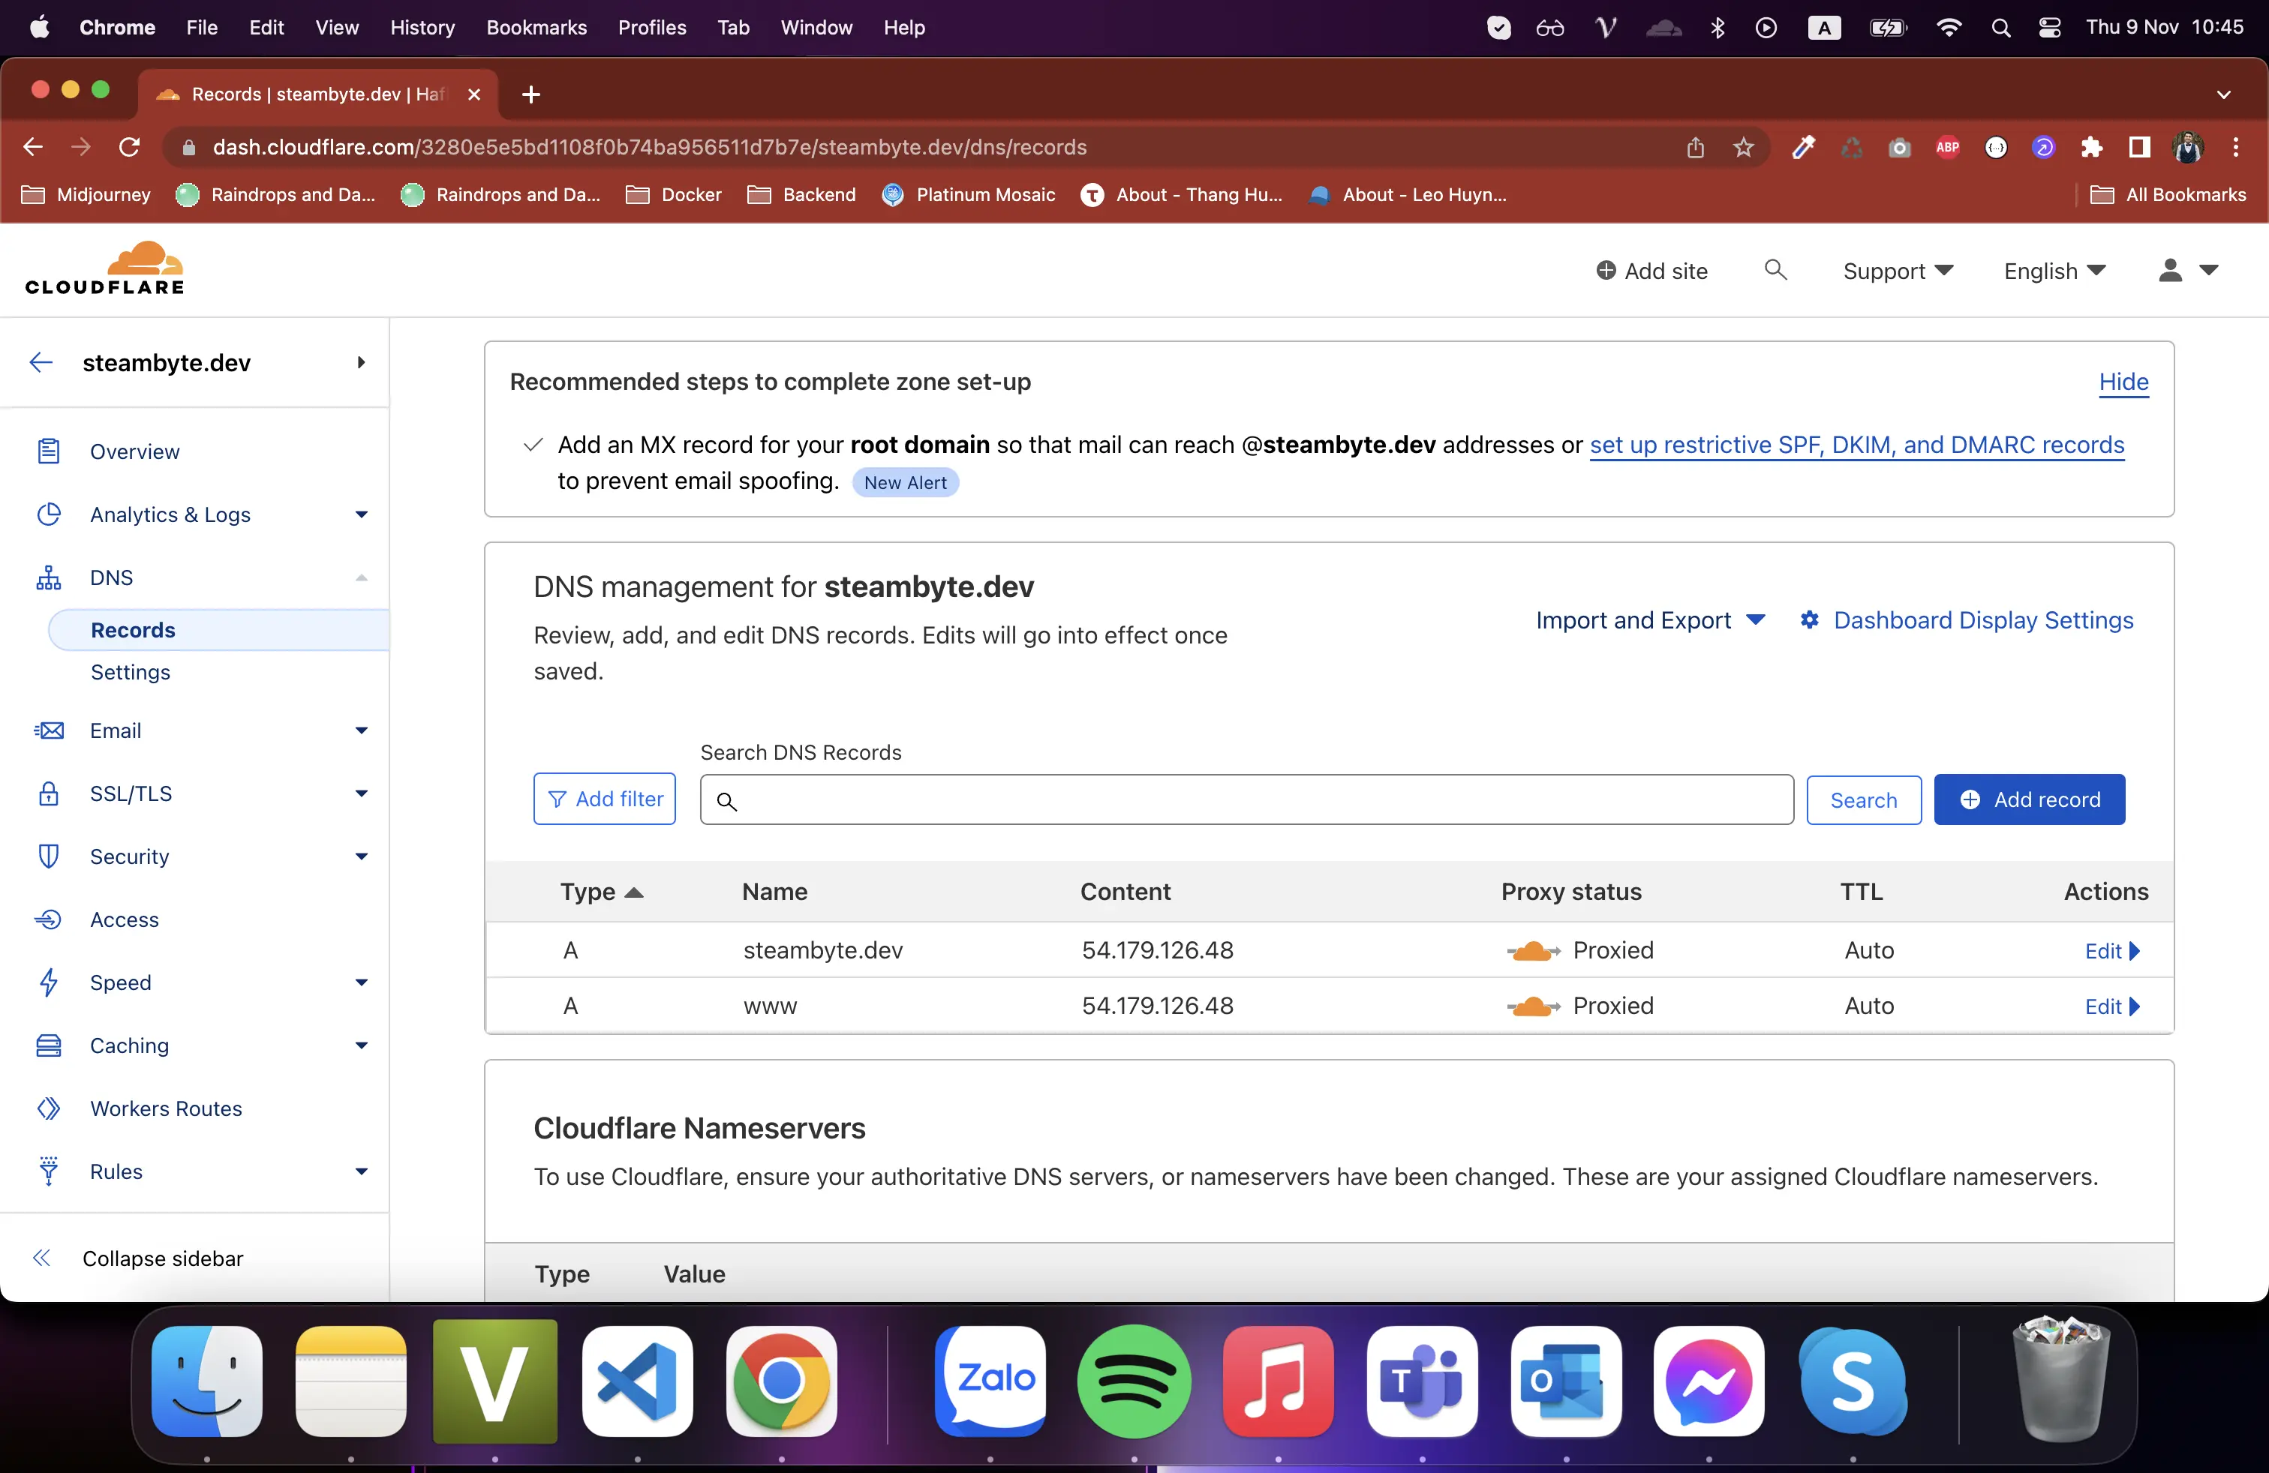Open the Profiles menu in menu bar
The image size is (2269, 1473).
click(652, 28)
